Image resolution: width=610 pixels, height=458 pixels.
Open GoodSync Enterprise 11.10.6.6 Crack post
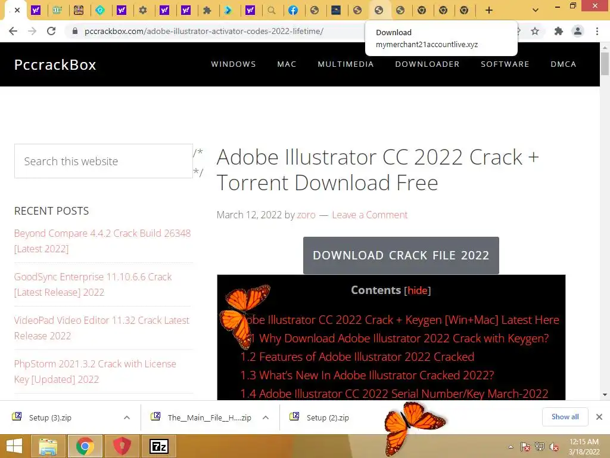[x=92, y=284]
